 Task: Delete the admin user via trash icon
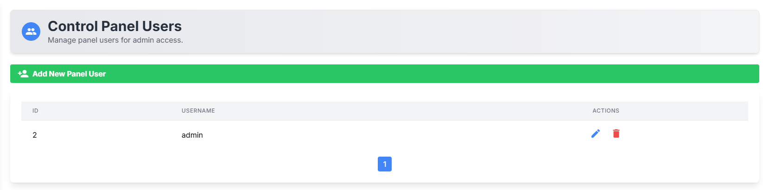pos(616,134)
